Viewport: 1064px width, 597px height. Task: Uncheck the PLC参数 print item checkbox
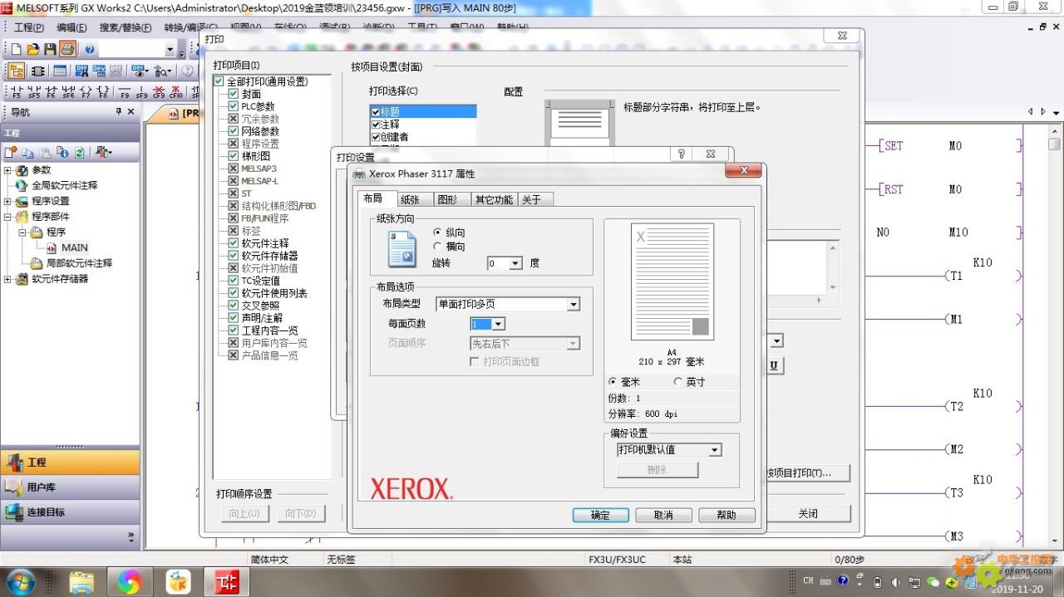coord(234,106)
